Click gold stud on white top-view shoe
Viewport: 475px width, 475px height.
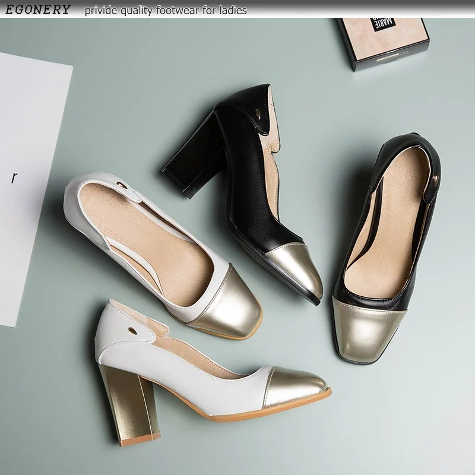pyautogui.click(x=123, y=185)
